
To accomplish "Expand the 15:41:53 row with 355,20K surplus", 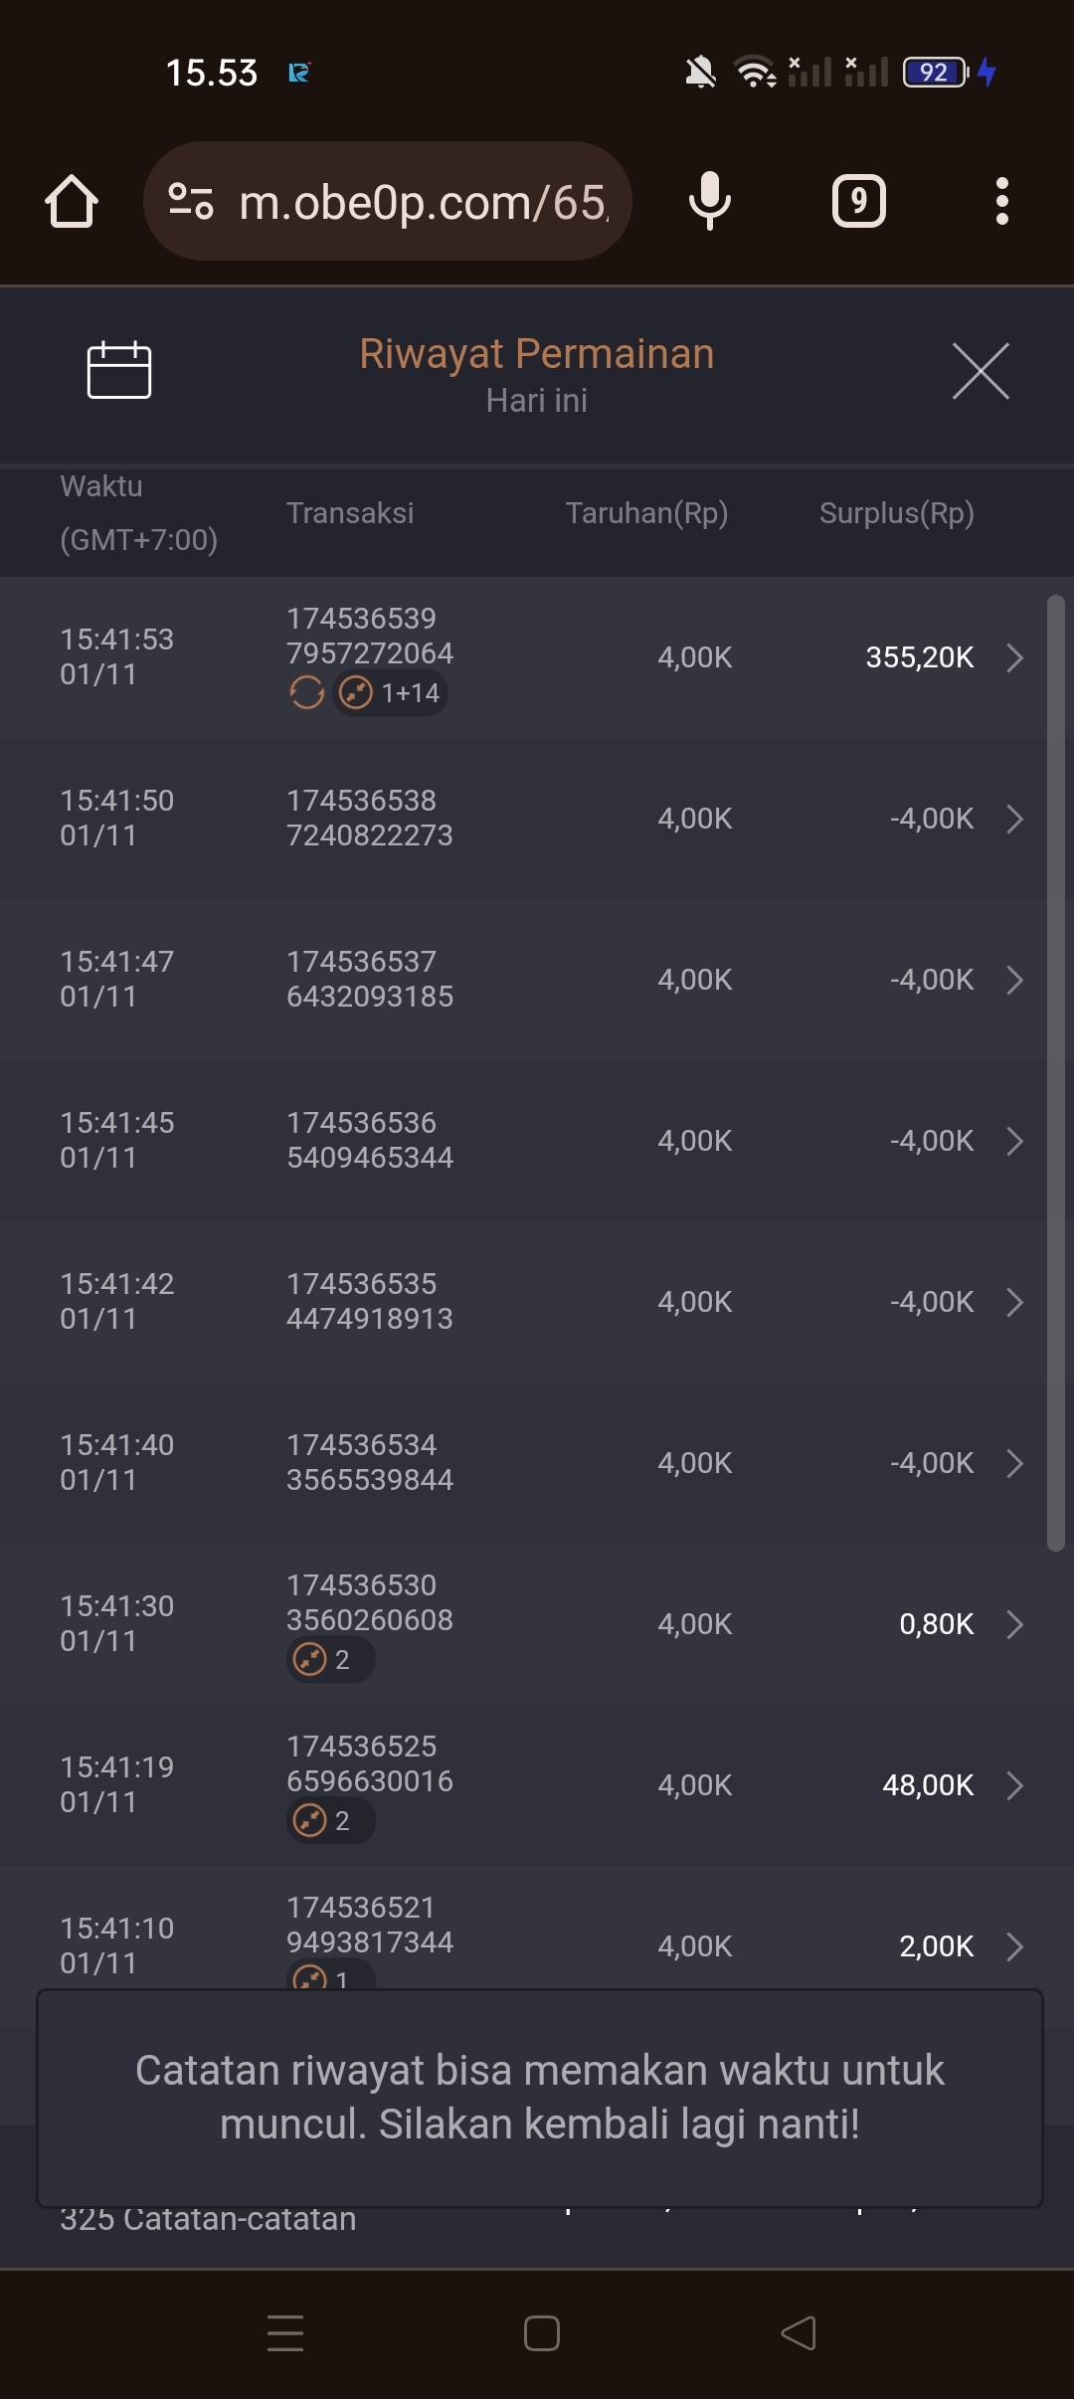I will [1014, 657].
